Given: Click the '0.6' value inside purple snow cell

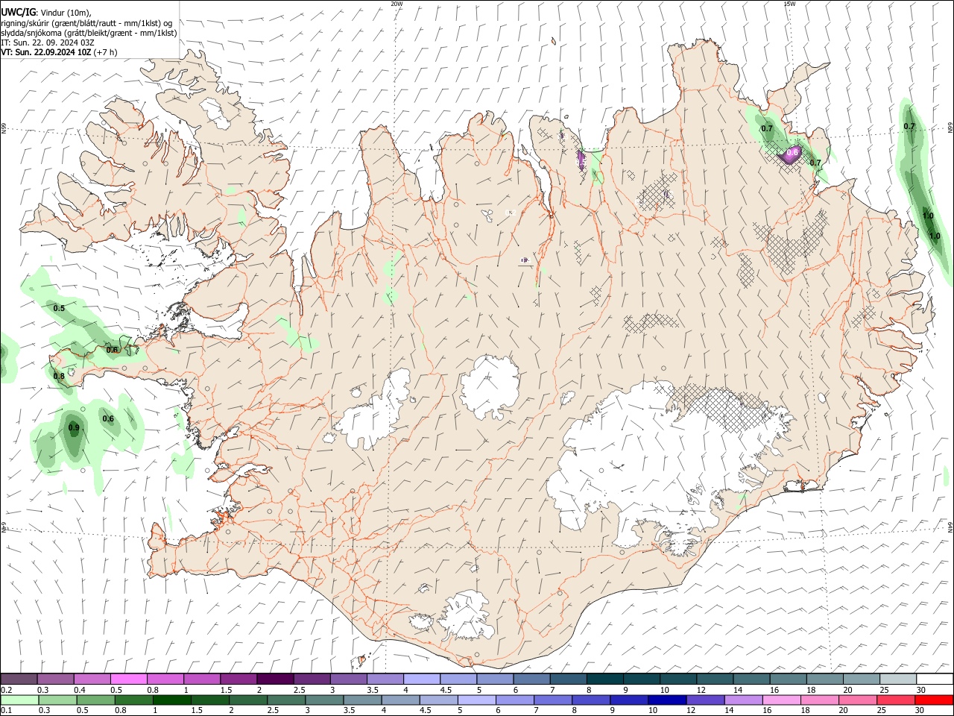Looking at the screenshot, I should click(793, 152).
